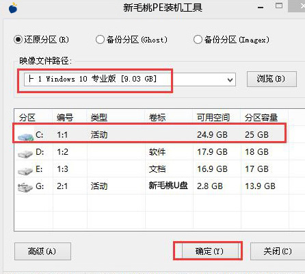The image size is (305, 274).
Task: Click the 13.9 GB capacity cell
Action: tap(260, 186)
